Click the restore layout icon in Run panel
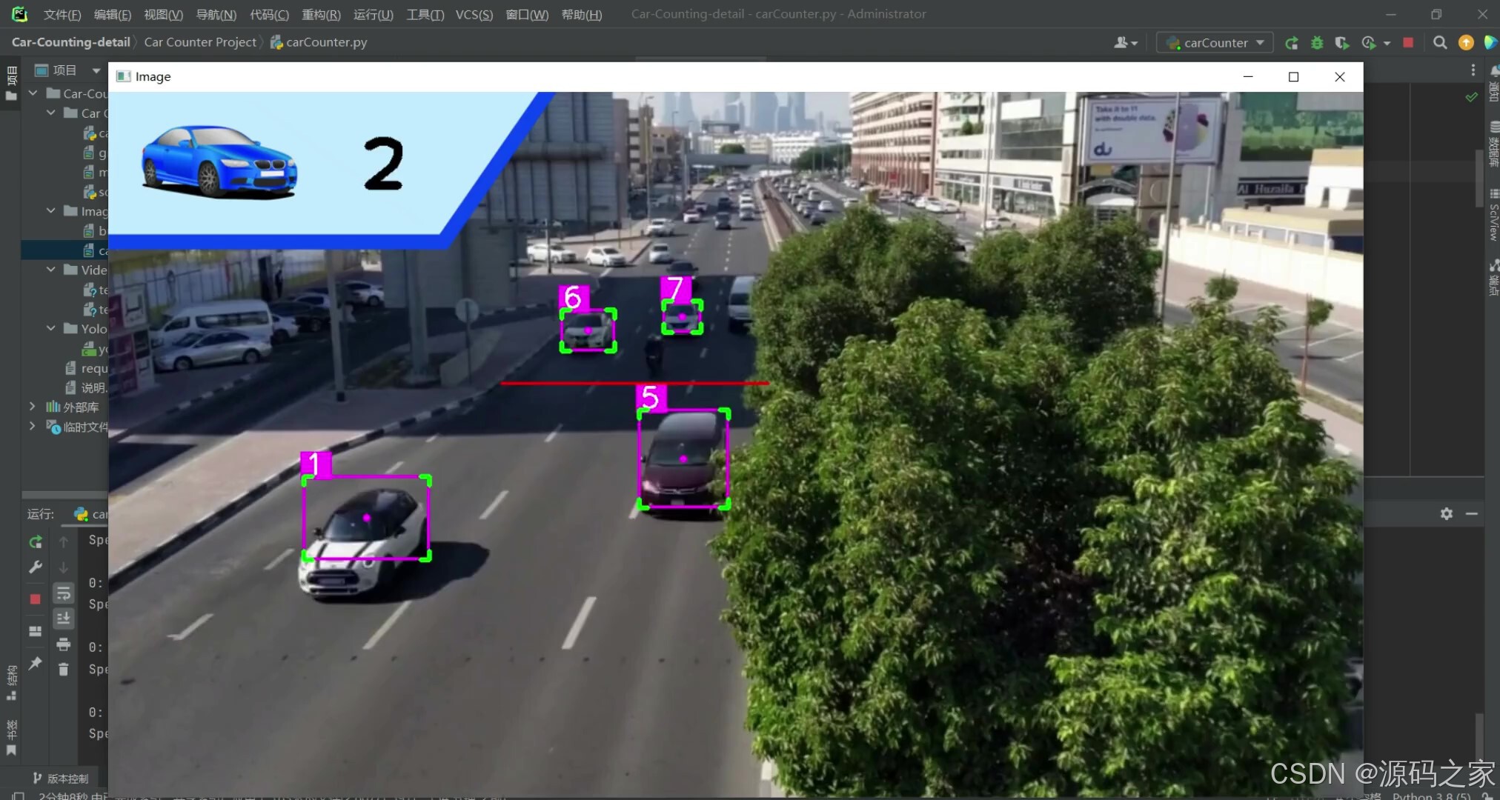 tap(35, 631)
